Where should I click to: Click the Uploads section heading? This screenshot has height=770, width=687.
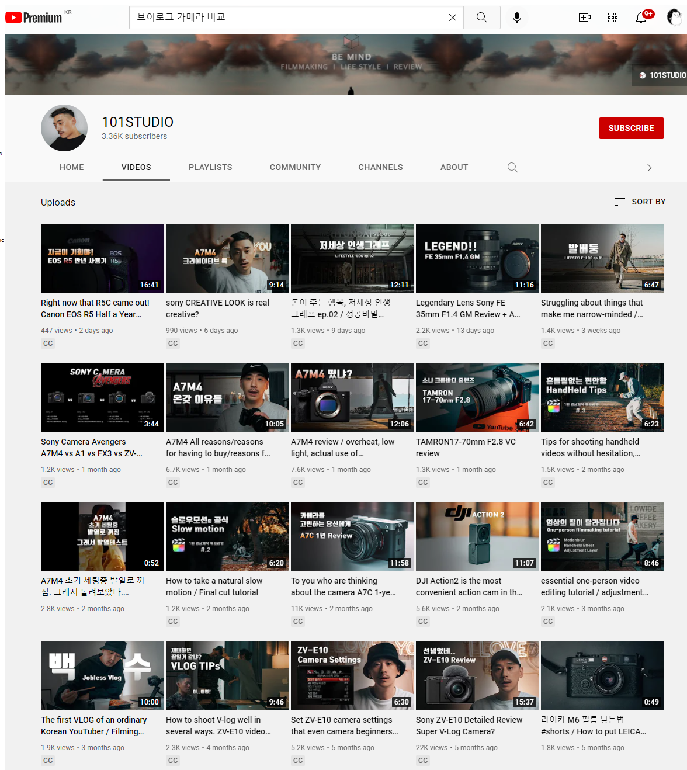[x=58, y=202]
